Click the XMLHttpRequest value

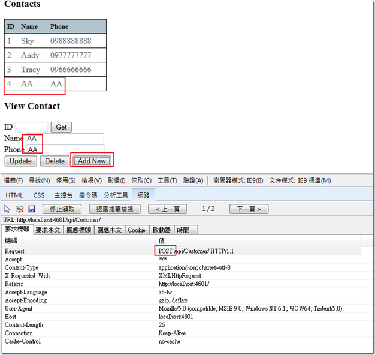coord(180,276)
